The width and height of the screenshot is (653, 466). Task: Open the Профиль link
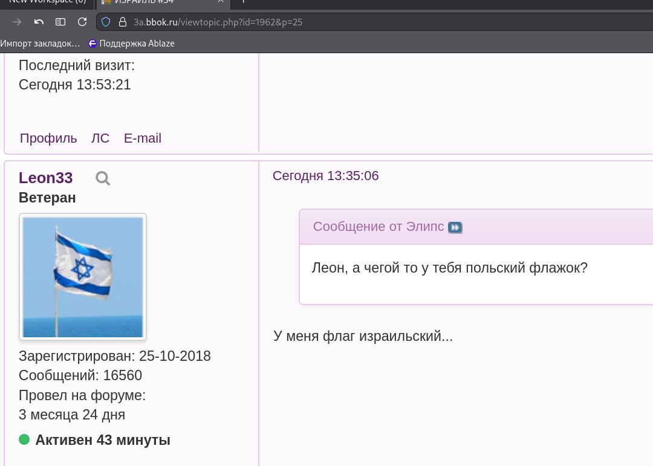pos(48,138)
